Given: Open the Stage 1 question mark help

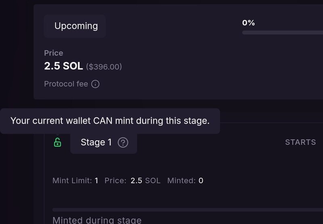Looking at the screenshot, I should click(123, 142).
